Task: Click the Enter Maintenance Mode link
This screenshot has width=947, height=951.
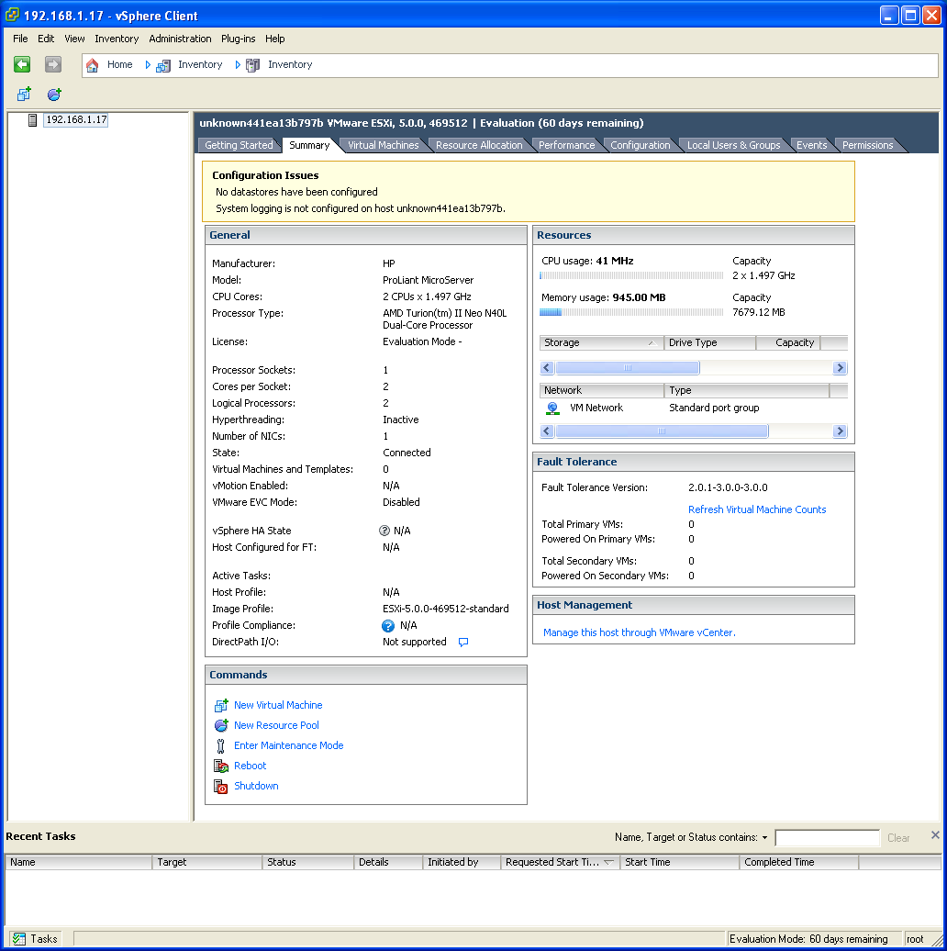Action: tap(288, 746)
